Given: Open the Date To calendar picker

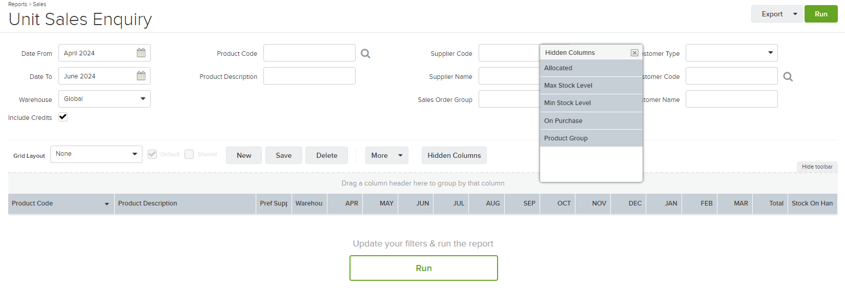Looking at the screenshot, I should (141, 76).
